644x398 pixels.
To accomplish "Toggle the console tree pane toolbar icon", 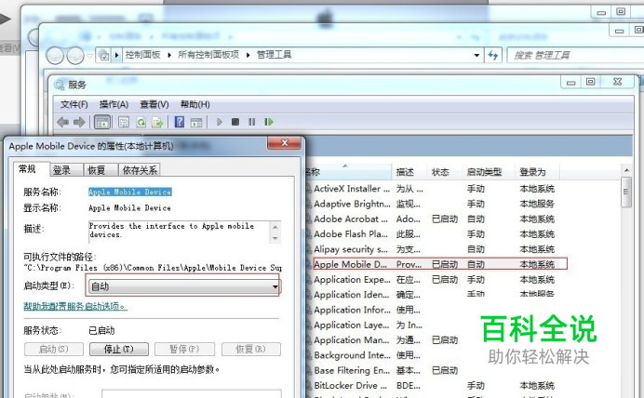I will click(102, 122).
